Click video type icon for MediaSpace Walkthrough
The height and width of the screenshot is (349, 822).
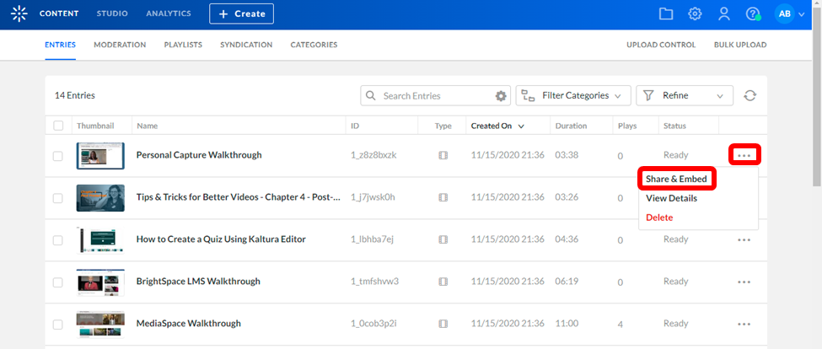click(443, 324)
